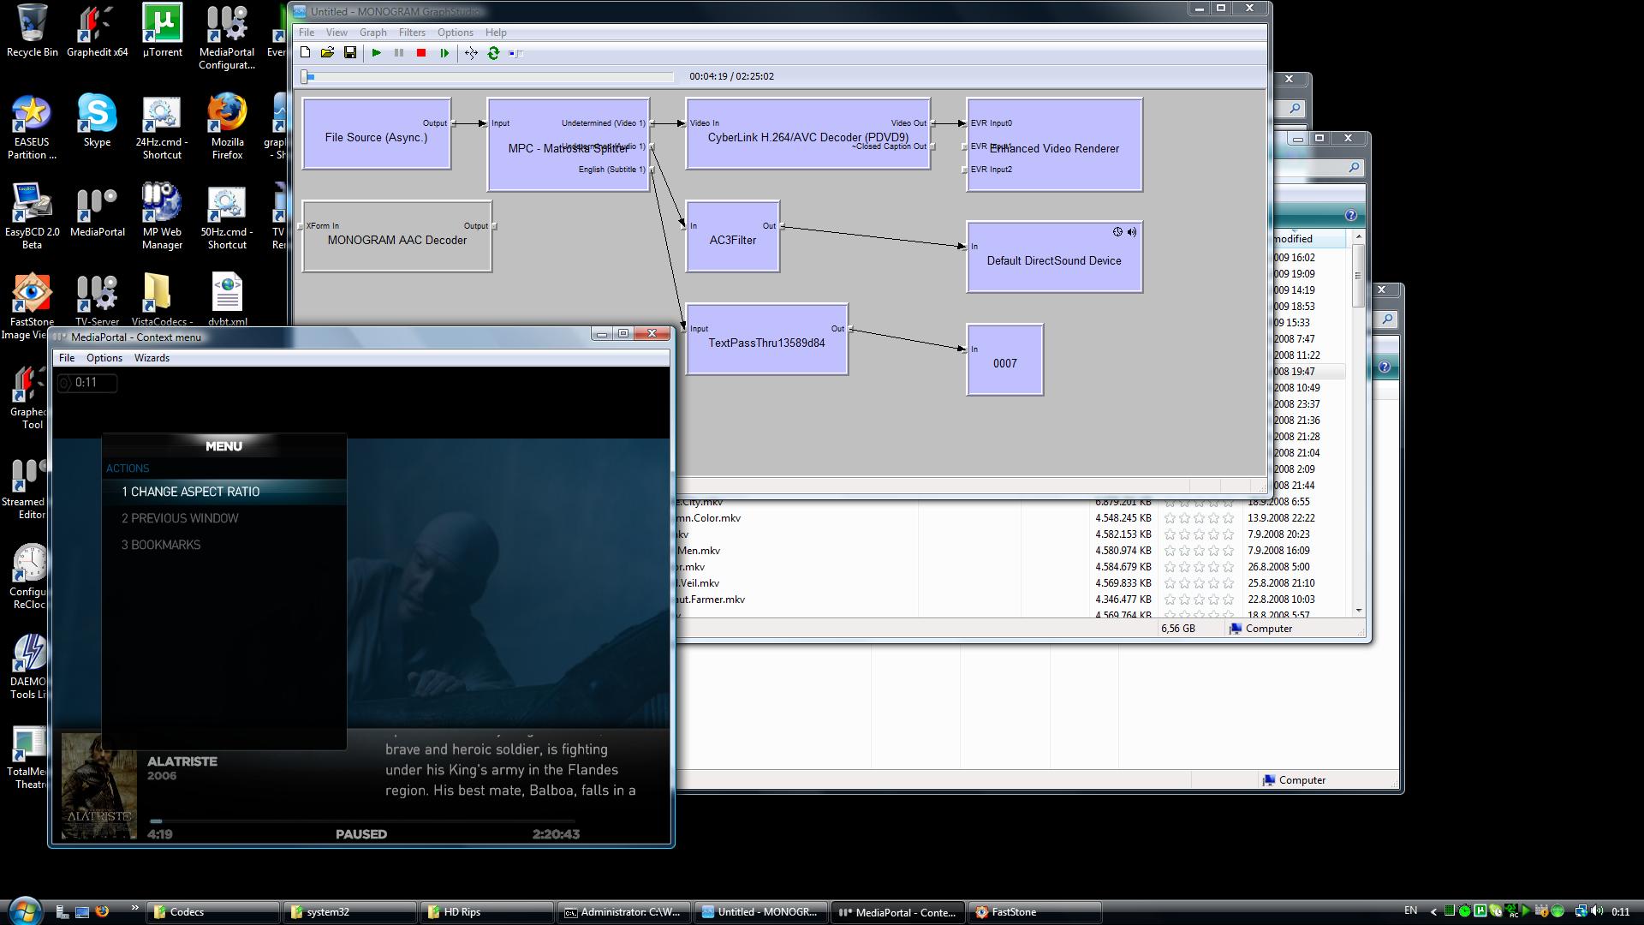
Task: Stop the graph with the red square
Action: pos(421,53)
